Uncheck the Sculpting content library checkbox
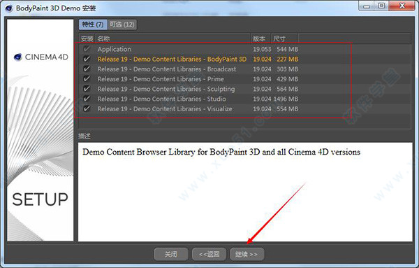The height and width of the screenshot is (268, 419). click(87, 89)
